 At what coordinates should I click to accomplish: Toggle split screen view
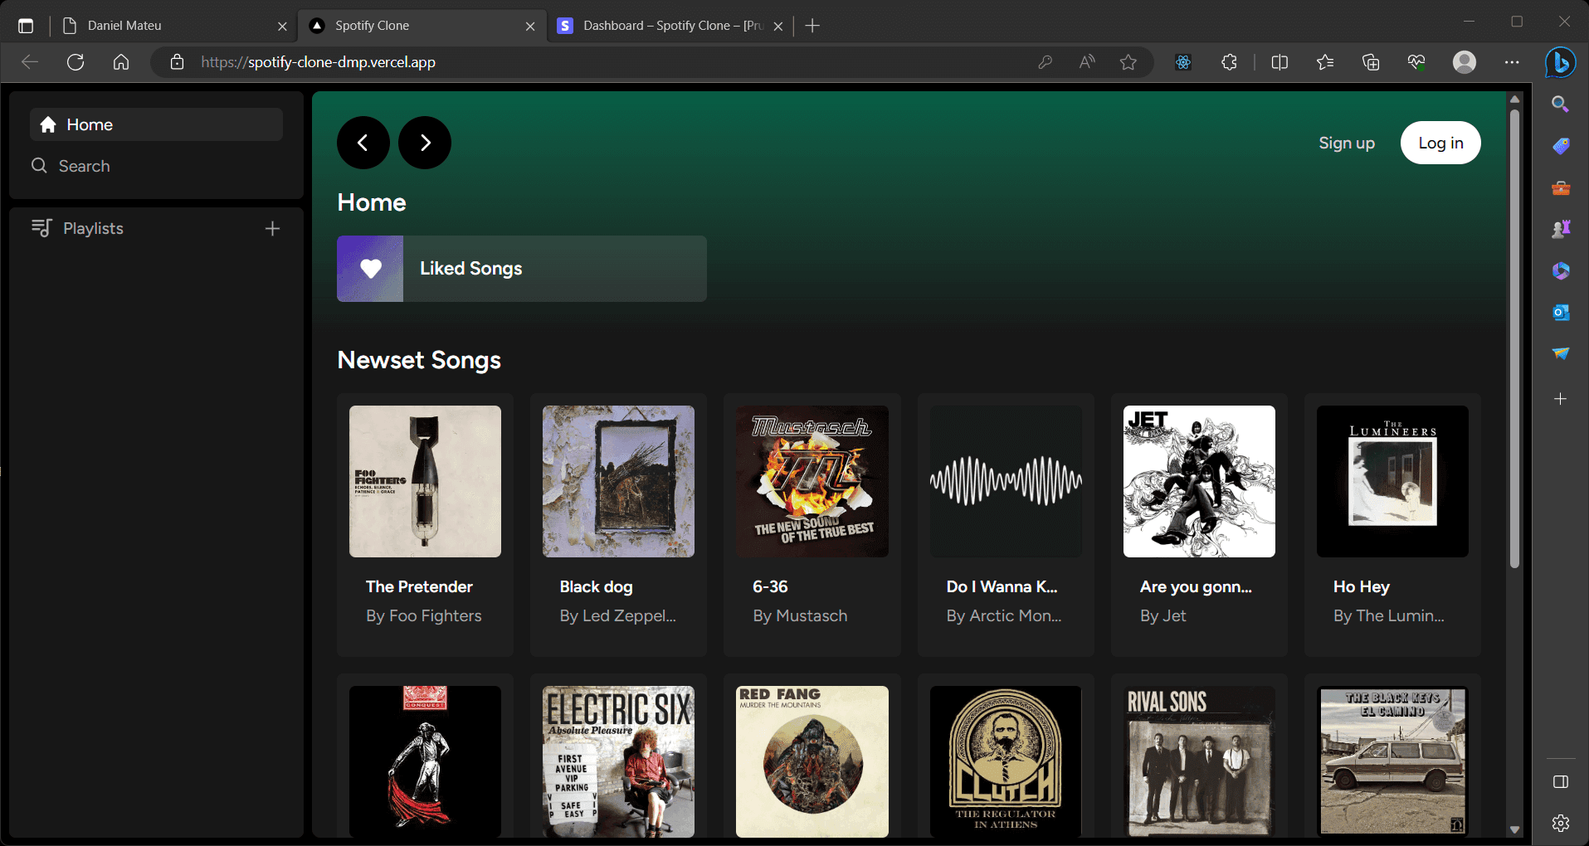pyautogui.click(x=1279, y=62)
